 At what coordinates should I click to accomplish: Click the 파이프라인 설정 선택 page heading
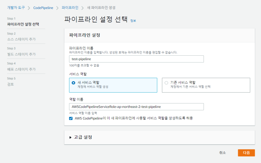coord(96,19)
